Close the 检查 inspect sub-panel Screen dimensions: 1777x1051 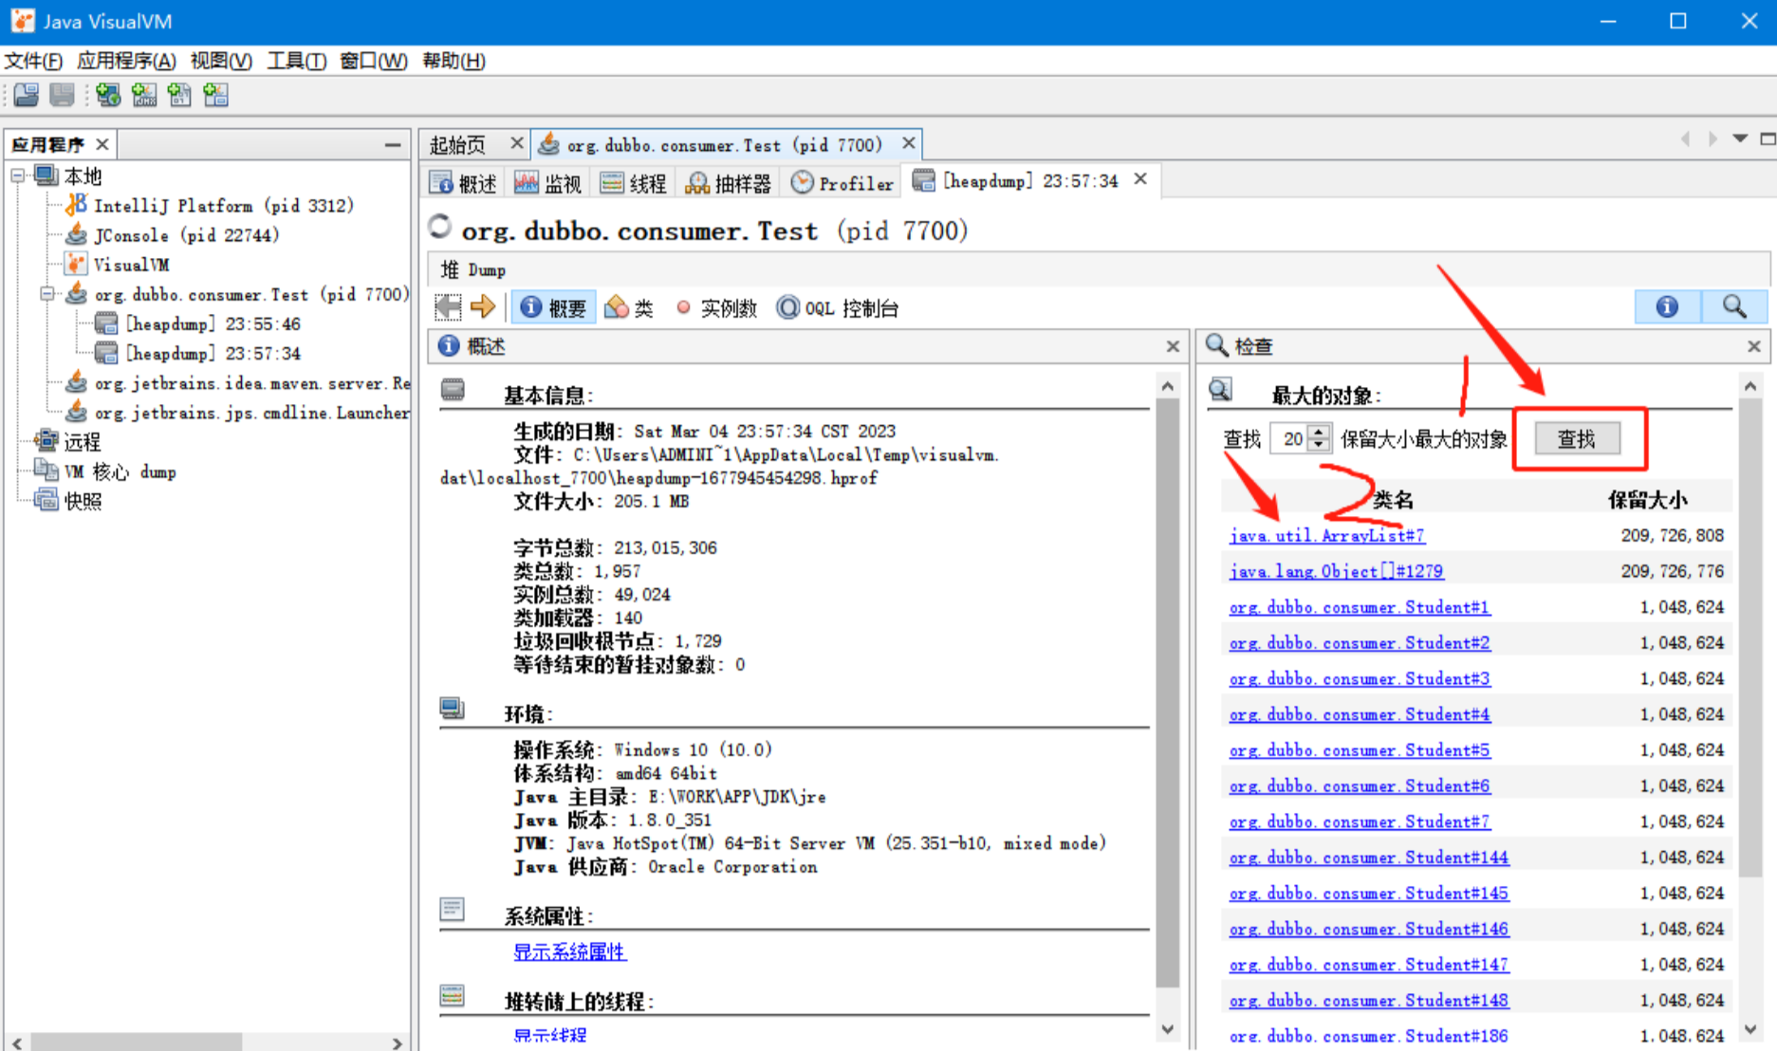point(1754,346)
